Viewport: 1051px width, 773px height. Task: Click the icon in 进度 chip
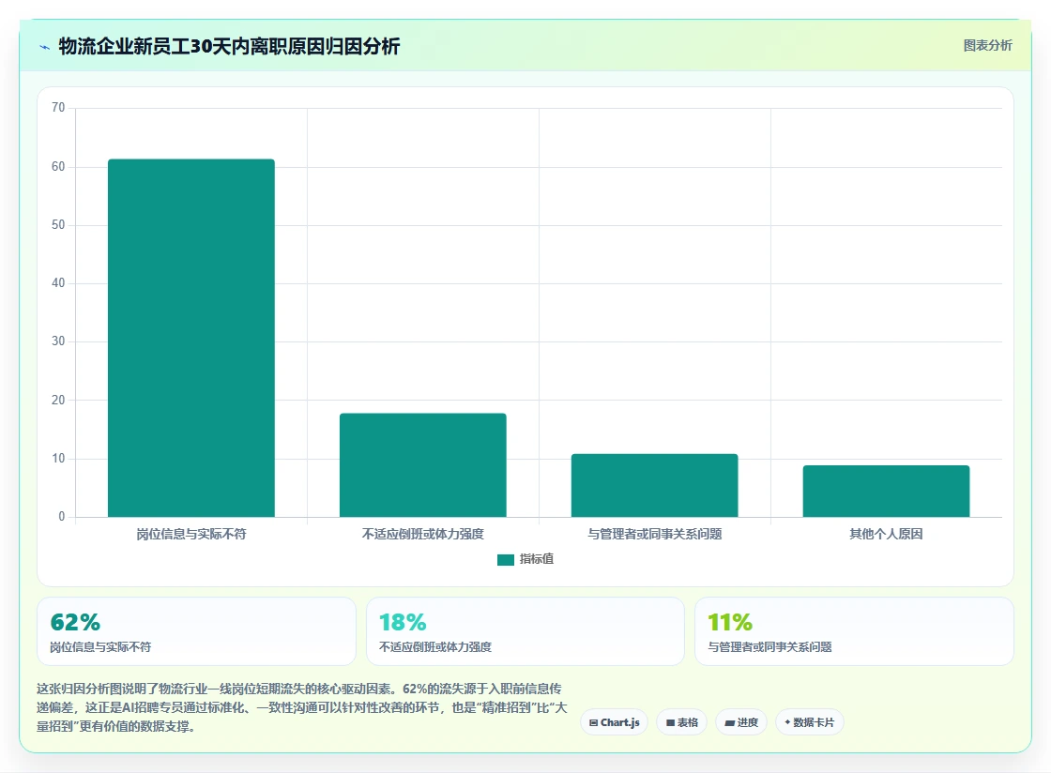point(730,722)
